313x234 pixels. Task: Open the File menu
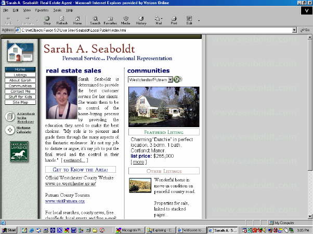click(x=6, y=10)
